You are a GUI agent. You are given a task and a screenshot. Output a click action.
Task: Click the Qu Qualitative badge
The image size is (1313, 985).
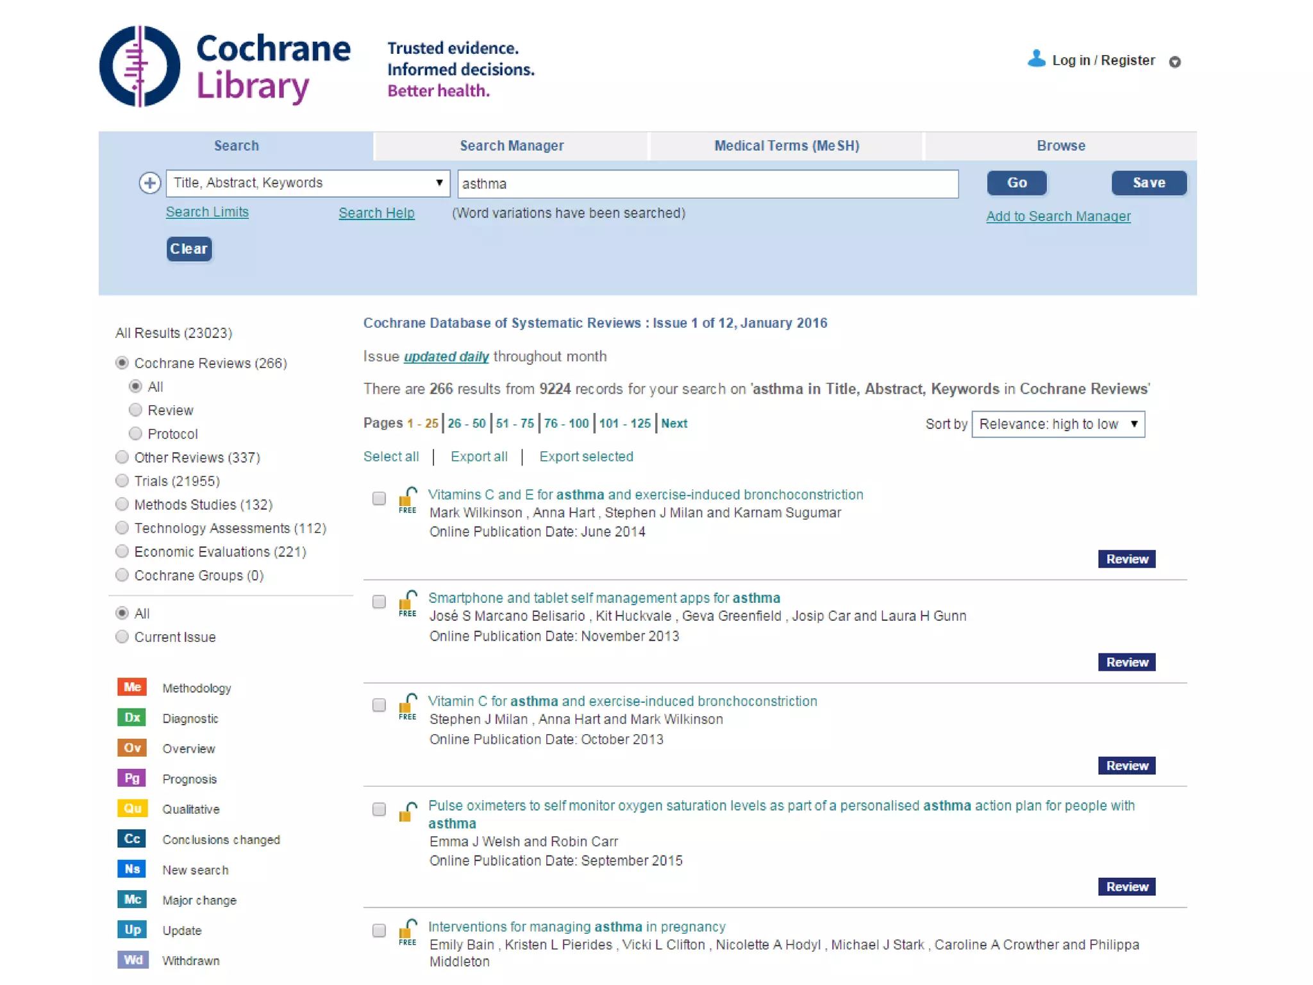tap(132, 808)
